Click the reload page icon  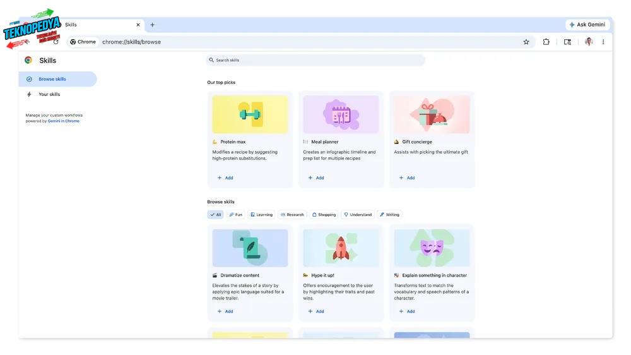pos(56,42)
